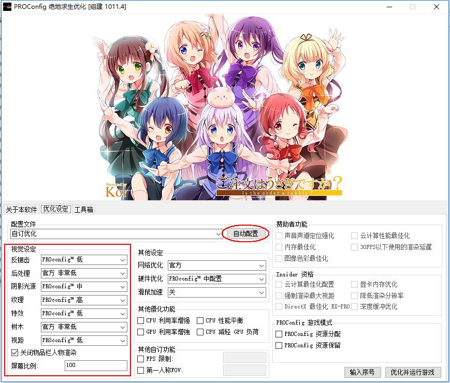Screen dimensions: 450x383
Task: Open the 后处理 dropdown
Action: [x=84, y=273]
